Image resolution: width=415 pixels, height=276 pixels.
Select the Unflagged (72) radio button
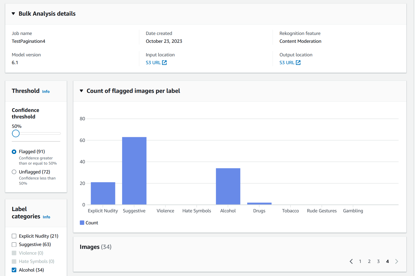[14, 172]
